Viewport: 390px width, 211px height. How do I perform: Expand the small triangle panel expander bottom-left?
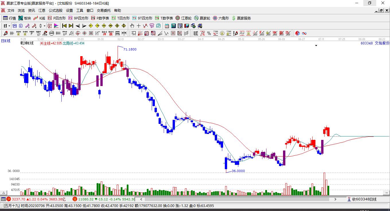[4, 193]
